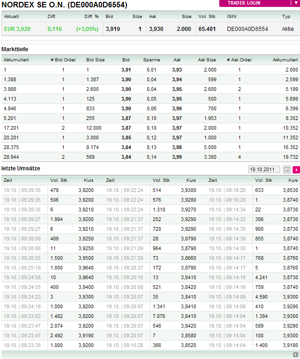
Task: Click trade price 3,9500 at 09:26:05
Action: point(86,258)
